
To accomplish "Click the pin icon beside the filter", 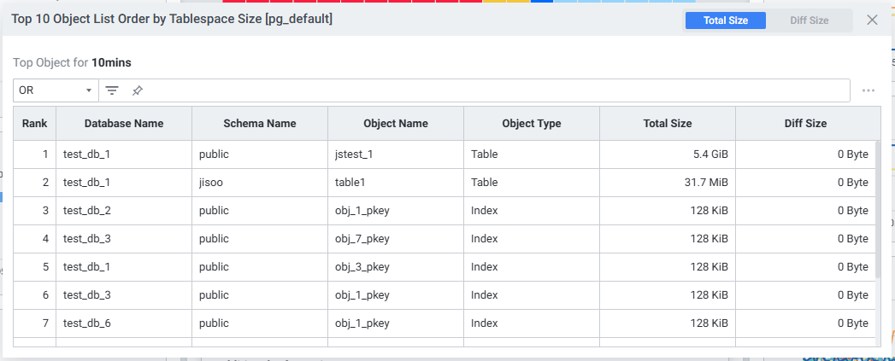I will click(x=137, y=90).
